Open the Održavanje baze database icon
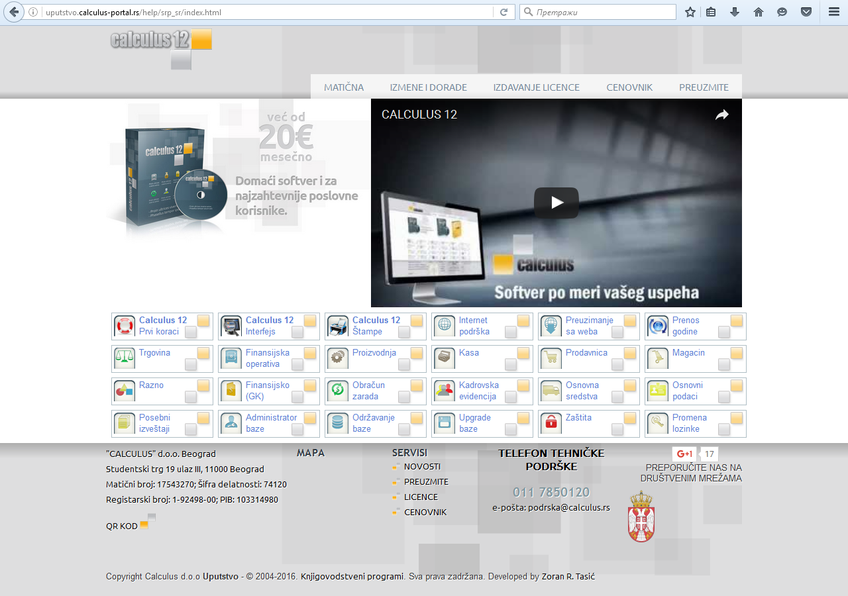 (338, 423)
